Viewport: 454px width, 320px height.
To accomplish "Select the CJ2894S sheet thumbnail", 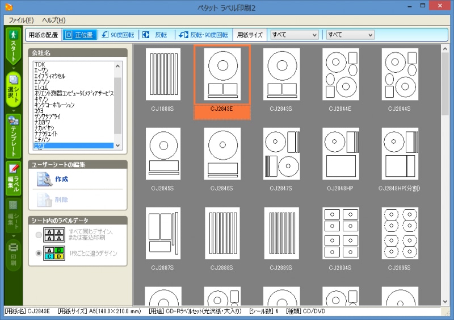I will [340, 233].
